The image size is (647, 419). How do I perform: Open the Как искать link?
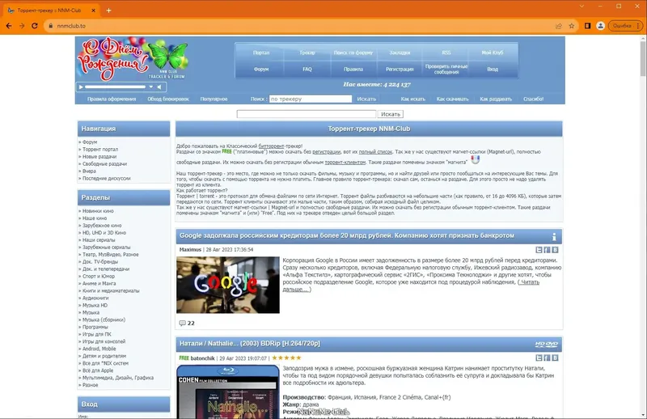click(x=412, y=99)
